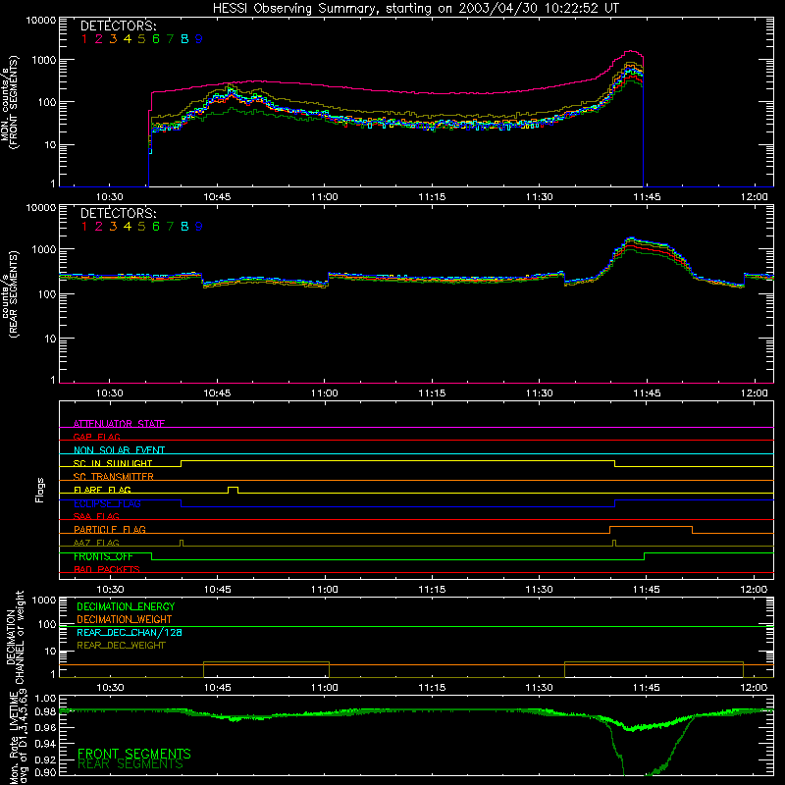Click the DECIMATION_ENERGY legend label
This screenshot has width=785, height=785.
(126, 606)
